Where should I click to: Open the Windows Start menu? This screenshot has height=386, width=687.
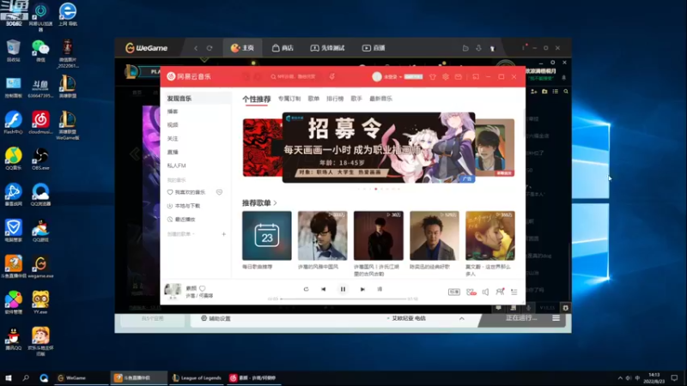[x=9, y=377]
